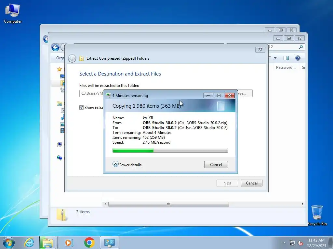Launch Windows Media Player from taskbar

click(69, 243)
